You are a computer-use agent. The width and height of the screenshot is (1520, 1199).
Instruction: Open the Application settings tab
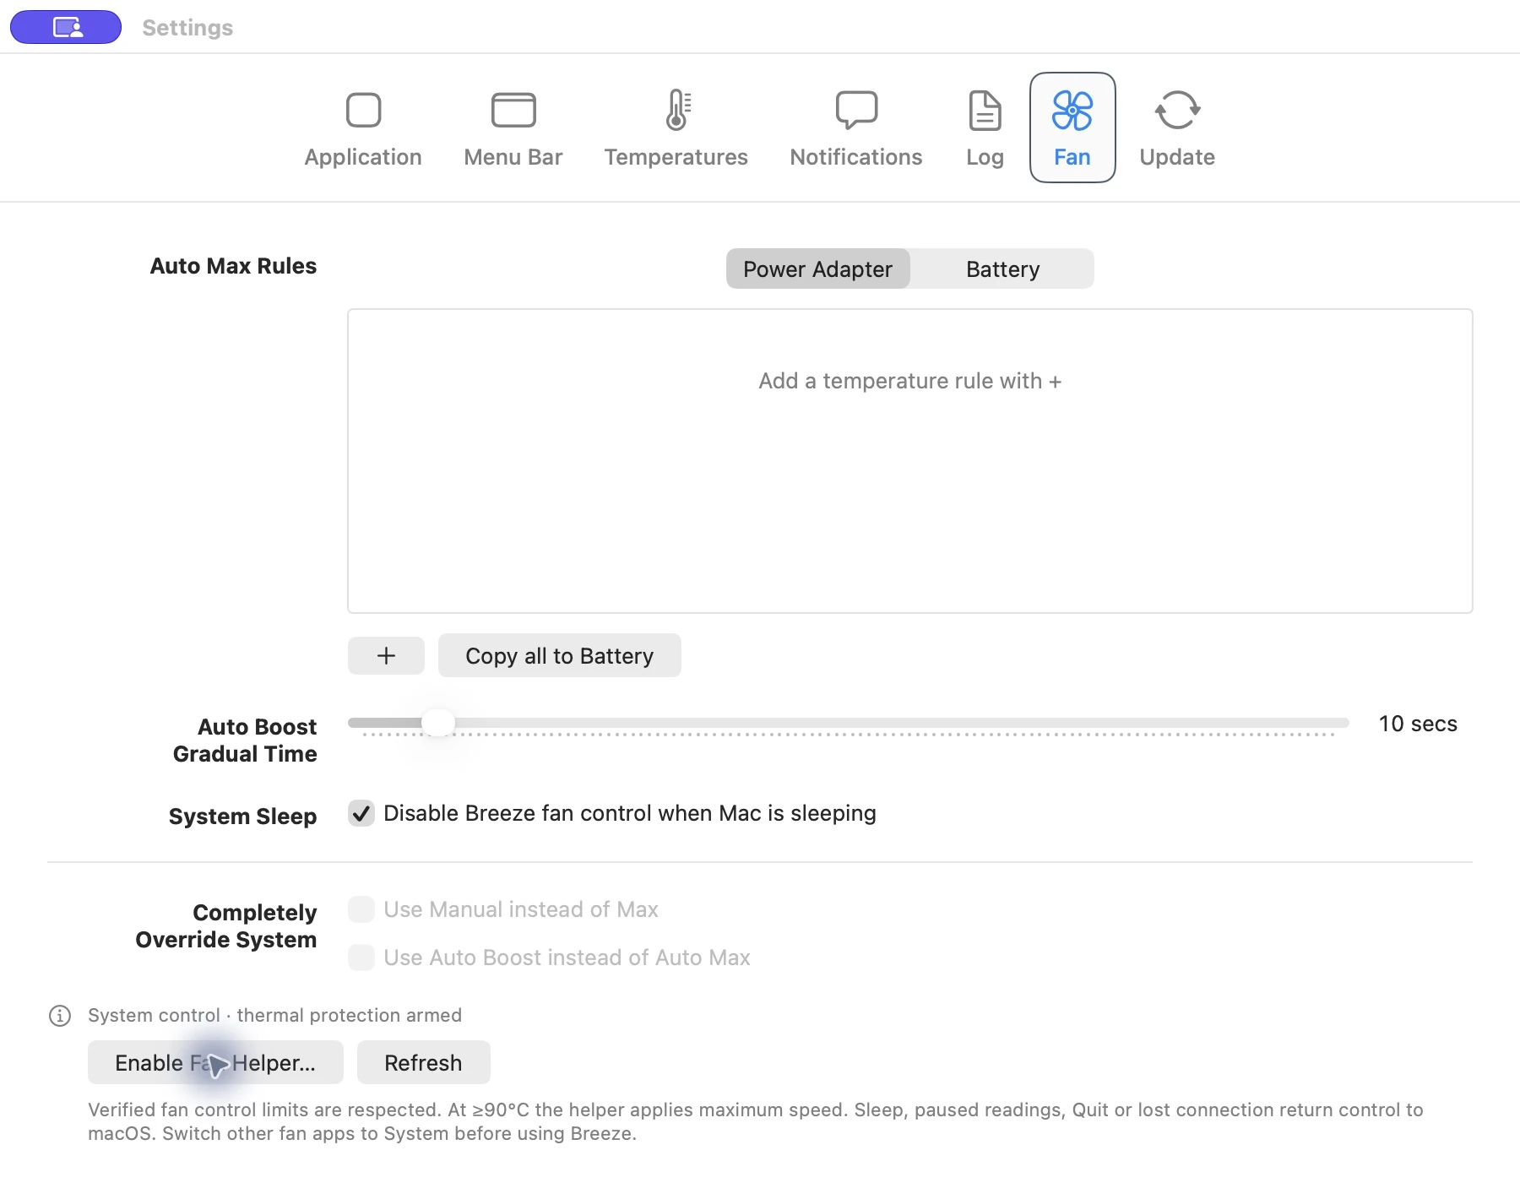click(363, 128)
